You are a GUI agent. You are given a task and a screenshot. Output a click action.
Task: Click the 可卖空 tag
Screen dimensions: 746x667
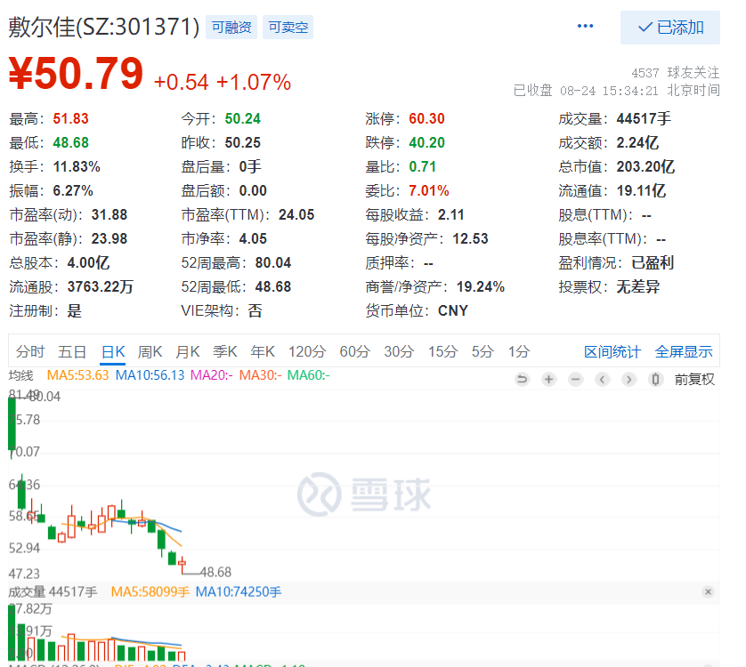(288, 28)
